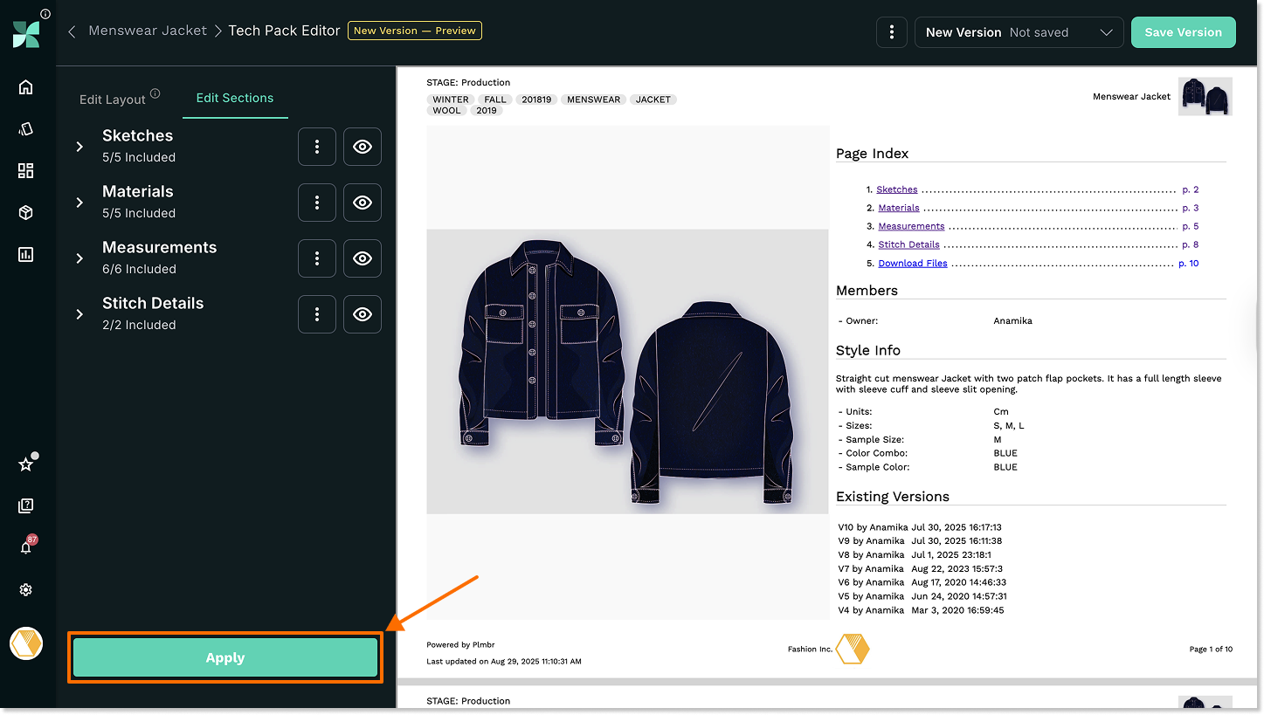Screen dimensions: 1264x715
Task: Open the help question-mark icon
Action: pos(26,505)
